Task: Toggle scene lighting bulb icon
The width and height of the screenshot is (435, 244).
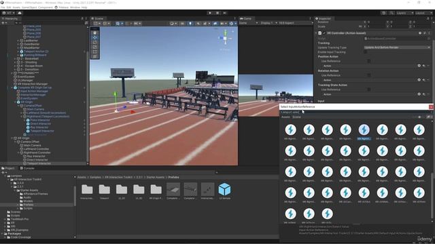Action: click(x=190, y=24)
